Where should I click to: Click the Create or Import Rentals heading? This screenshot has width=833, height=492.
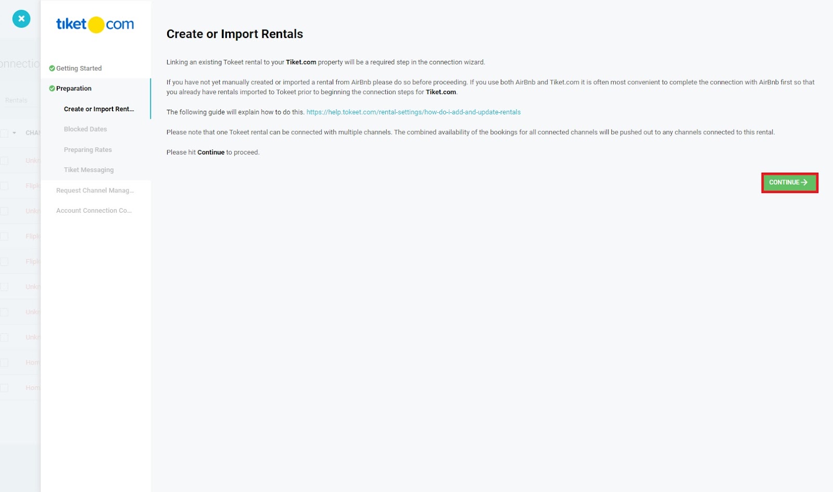pos(235,34)
